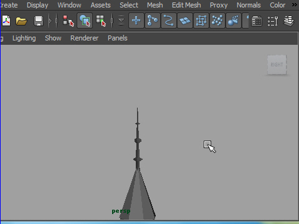
Task: Open the Proxy menu
Action: click(x=219, y=5)
